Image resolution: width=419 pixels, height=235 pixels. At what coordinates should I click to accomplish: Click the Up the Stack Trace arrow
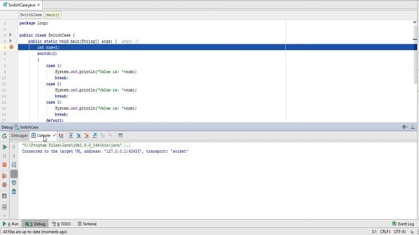pos(14,147)
